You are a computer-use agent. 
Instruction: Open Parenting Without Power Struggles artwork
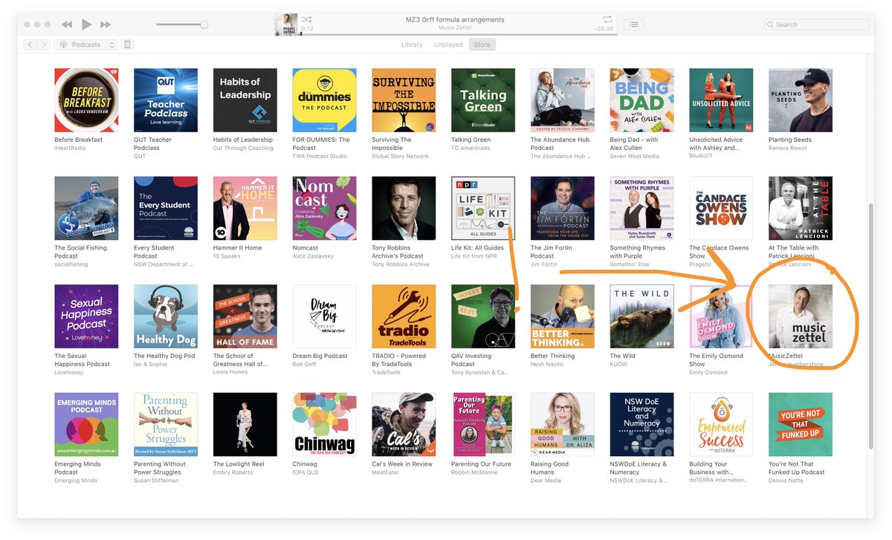tap(166, 425)
